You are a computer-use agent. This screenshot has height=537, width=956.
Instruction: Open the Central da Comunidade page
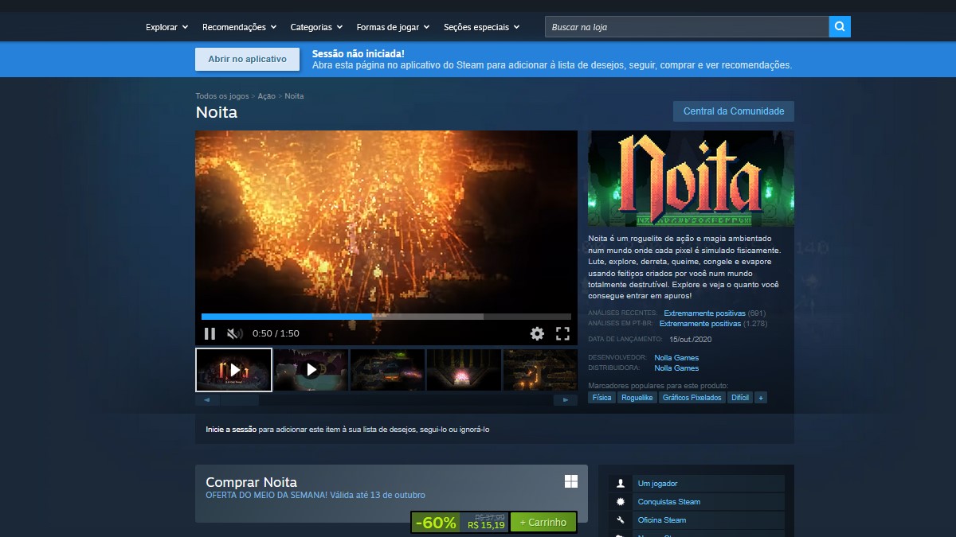733,111
